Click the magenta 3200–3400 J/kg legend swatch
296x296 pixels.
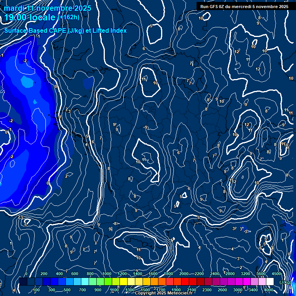tap(247, 281)
